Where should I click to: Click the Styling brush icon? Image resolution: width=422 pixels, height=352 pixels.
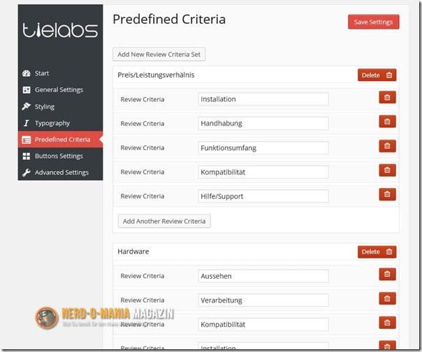coord(27,107)
